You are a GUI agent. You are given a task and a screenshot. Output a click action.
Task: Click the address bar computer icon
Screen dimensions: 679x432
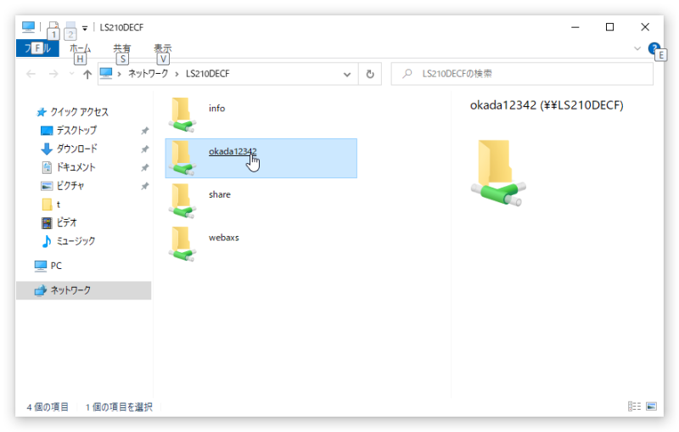(x=106, y=74)
